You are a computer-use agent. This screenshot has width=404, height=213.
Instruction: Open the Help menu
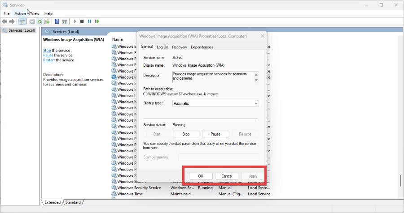[x=48, y=13]
